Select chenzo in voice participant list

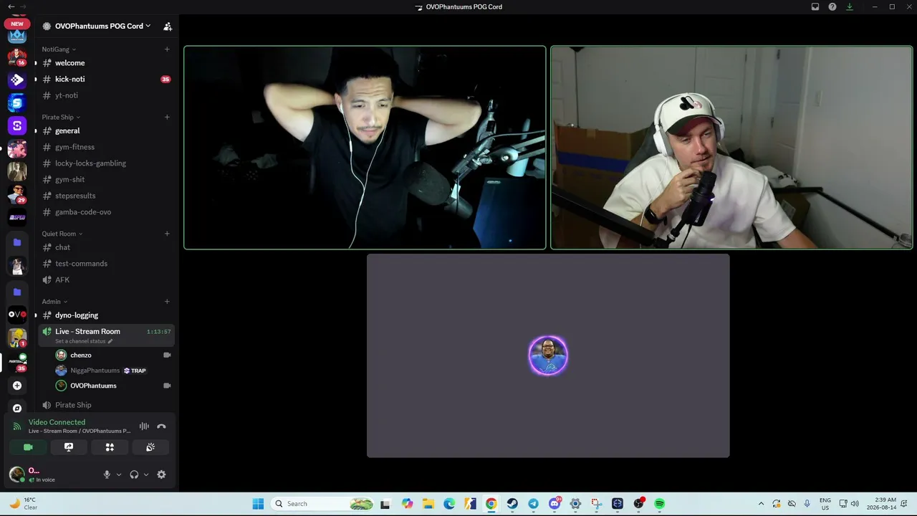(112, 355)
